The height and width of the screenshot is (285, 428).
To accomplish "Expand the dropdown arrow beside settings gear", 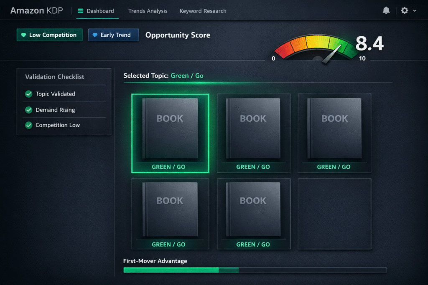I will point(415,11).
